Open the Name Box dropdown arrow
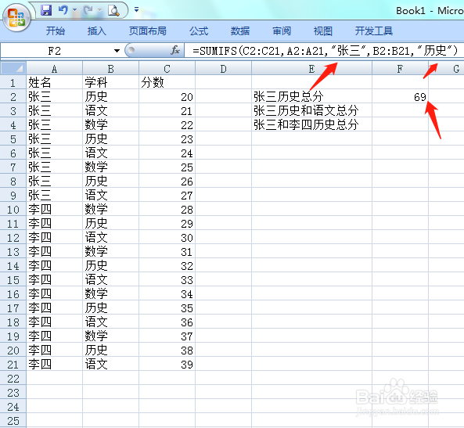Image resolution: width=464 pixels, height=428 pixels. [x=117, y=51]
